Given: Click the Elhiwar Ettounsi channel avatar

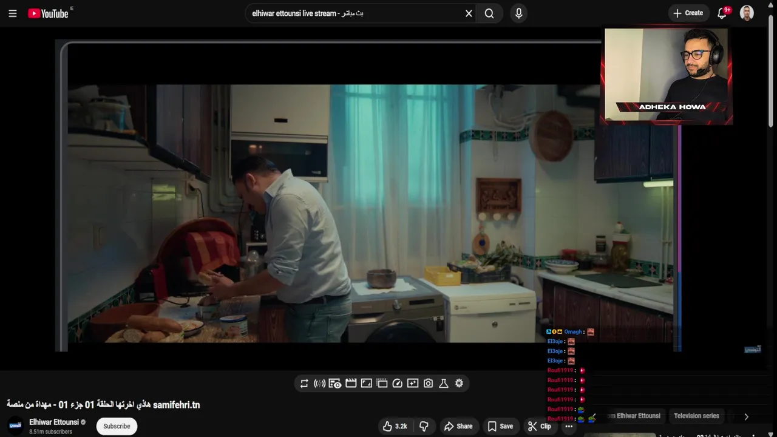Looking at the screenshot, I should [16, 425].
